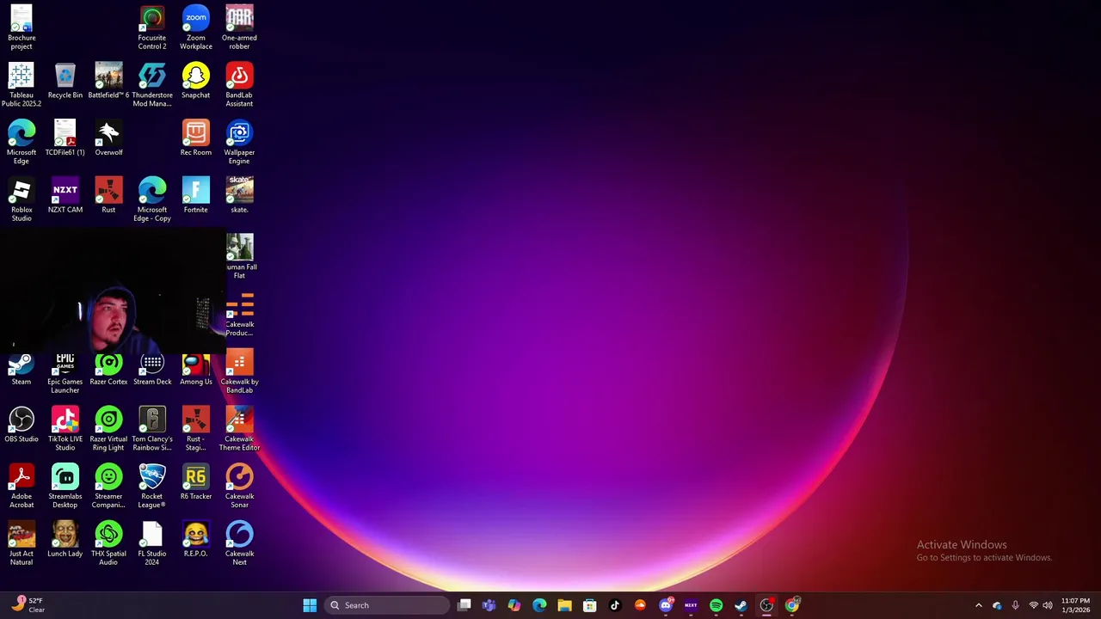Select the Lunch Lady game icon
1101x619 pixels.
[x=65, y=539]
